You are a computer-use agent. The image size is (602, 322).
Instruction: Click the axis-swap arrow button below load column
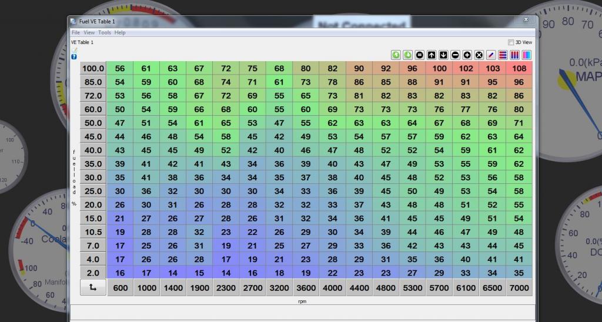(93, 287)
